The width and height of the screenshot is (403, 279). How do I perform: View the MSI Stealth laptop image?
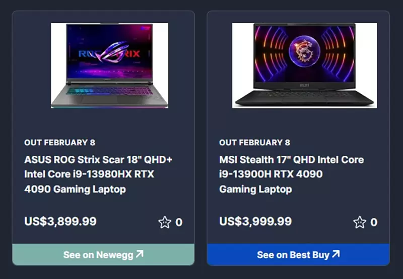click(x=305, y=66)
